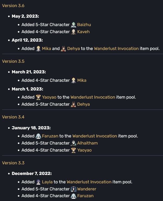Click Layla's character portrait icon
163x201 pixels.
click(39, 182)
